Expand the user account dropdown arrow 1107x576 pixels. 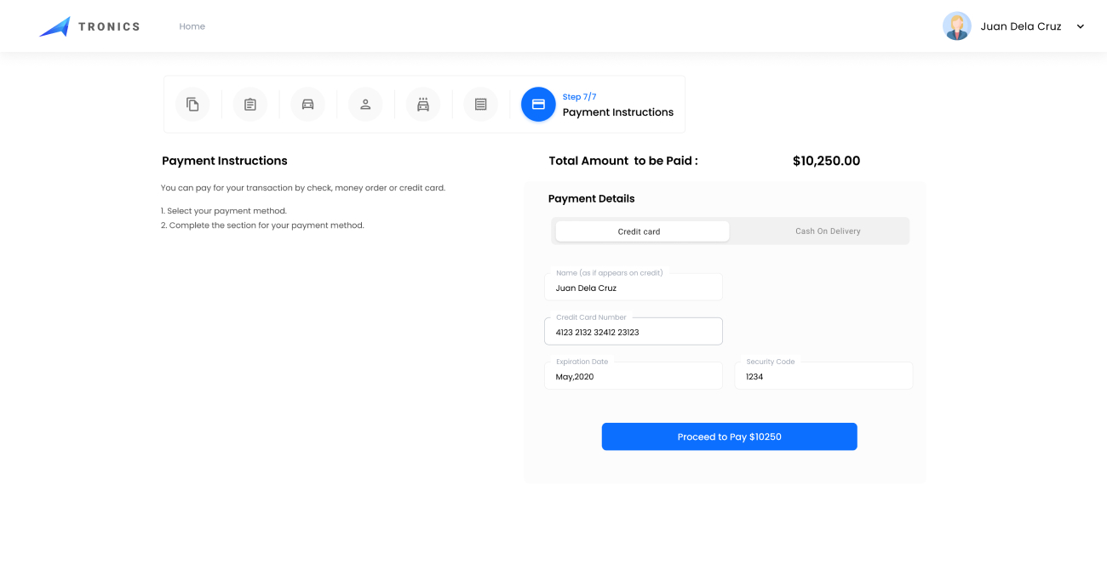click(x=1081, y=26)
